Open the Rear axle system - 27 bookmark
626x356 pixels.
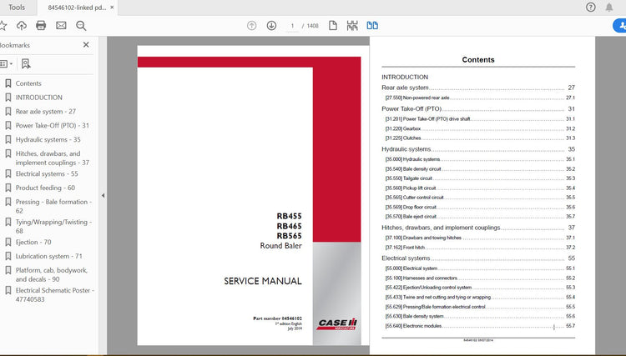click(x=46, y=112)
